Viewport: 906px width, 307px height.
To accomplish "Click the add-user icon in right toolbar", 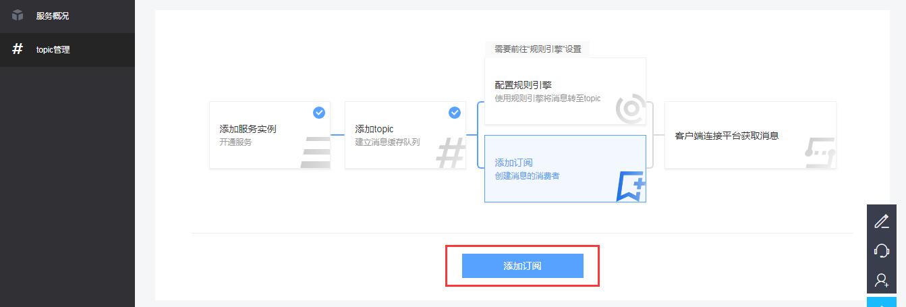I will [882, 280].
